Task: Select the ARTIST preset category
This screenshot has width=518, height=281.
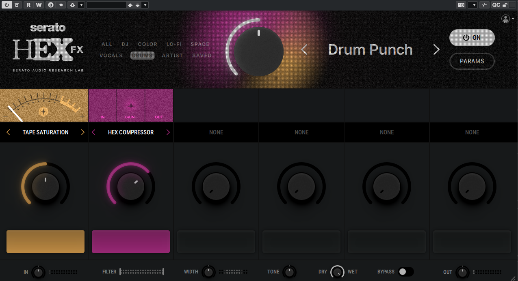Action: tap(173, 56)
